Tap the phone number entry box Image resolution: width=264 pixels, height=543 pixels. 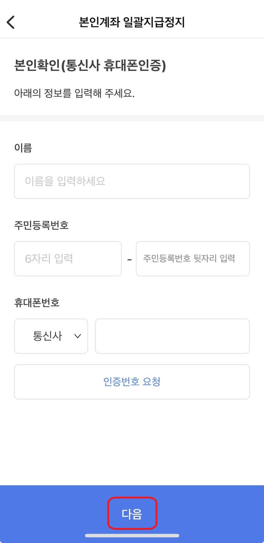click(x=172, y=336)
